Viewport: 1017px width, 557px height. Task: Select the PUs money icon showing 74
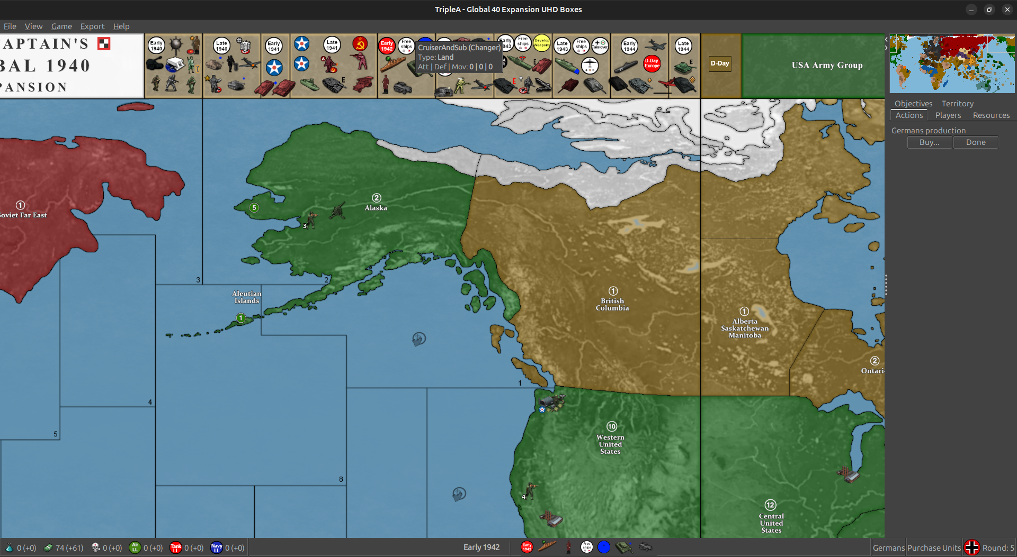click(48, 547)
